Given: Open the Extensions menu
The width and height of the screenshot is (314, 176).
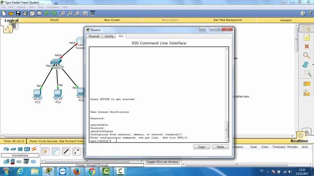Looking at the screenshot, I should point(53,7).
